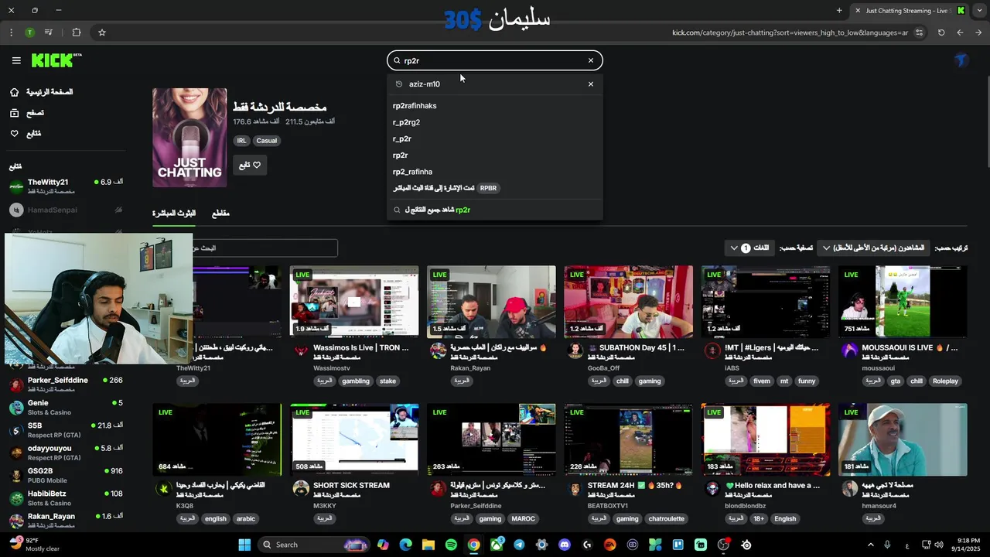Screen dimensions: 990x557
Task: Click the MAROC tag under Parker_Seifddine stream
Action: (x=523, y=519)
